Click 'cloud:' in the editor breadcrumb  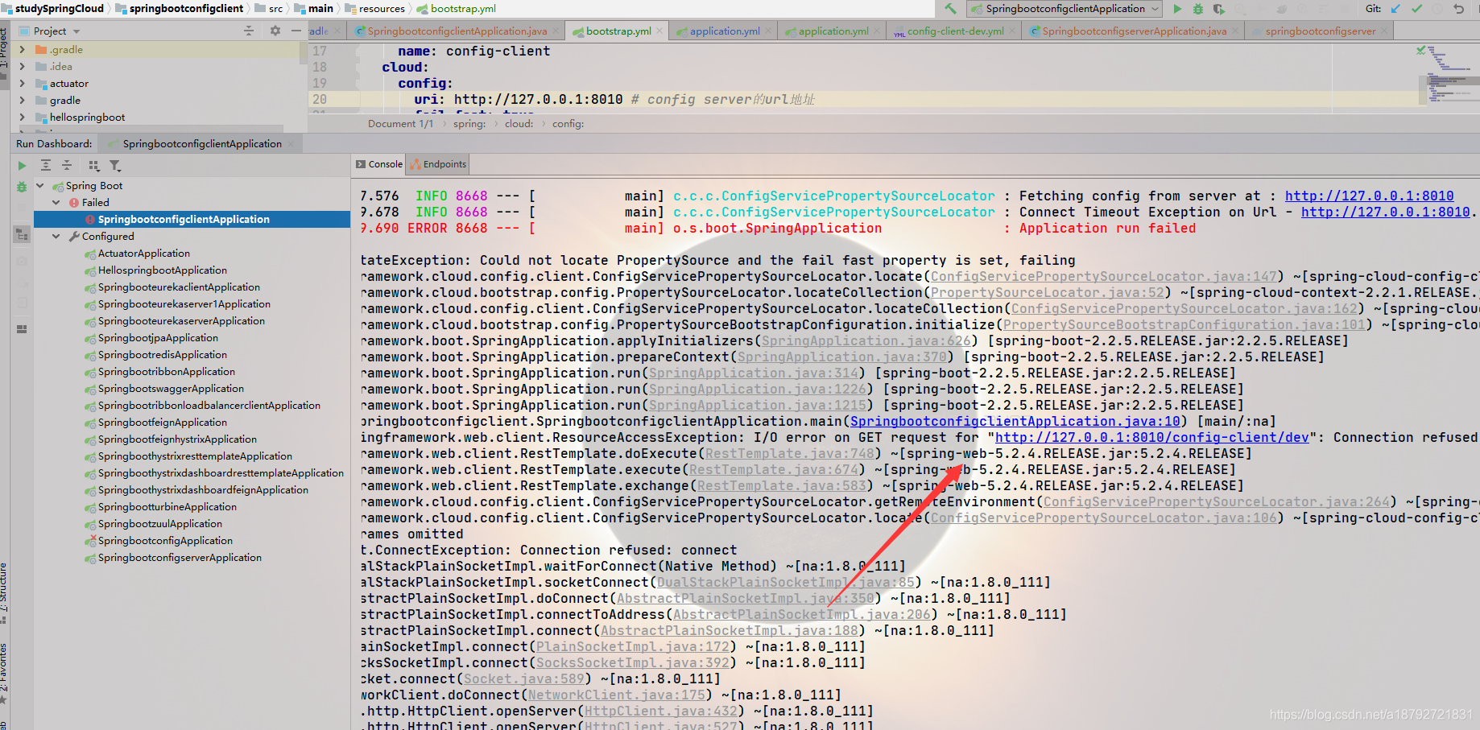pos(519,124)
